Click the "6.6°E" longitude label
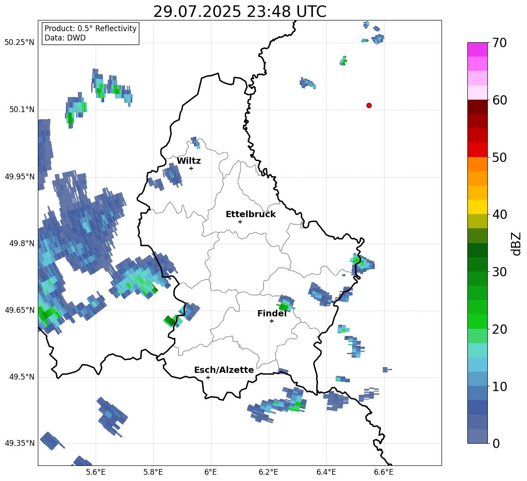 (384, 472)
